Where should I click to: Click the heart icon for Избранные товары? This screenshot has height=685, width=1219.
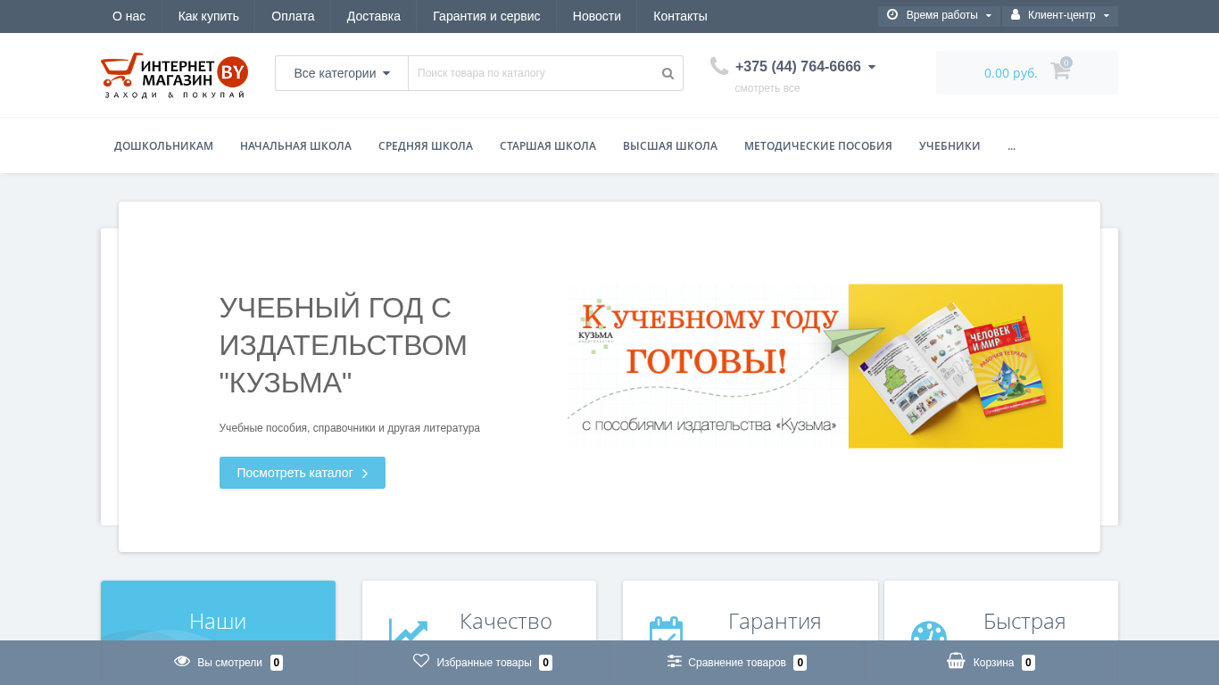(x=421, y=661)
